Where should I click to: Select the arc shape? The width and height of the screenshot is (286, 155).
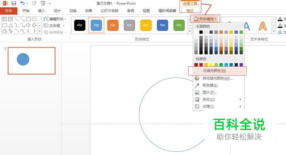pyautogui.click(x=17, y=31)
